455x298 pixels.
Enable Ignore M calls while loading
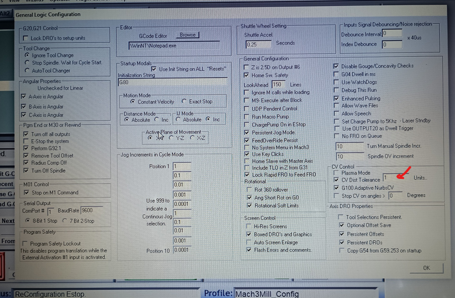[246, 92]
